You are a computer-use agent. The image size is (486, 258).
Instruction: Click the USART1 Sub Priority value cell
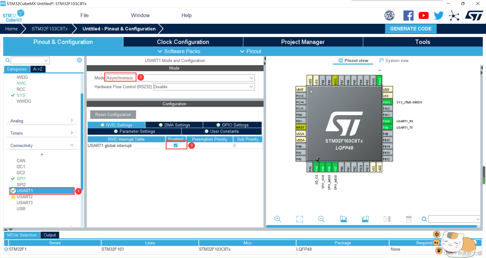(248, 146)
